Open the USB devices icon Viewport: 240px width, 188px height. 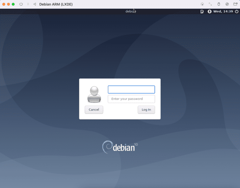coord(219,4)
